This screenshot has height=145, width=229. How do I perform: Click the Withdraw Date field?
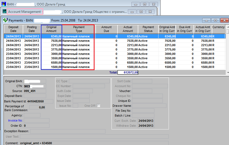click(146, 126)
